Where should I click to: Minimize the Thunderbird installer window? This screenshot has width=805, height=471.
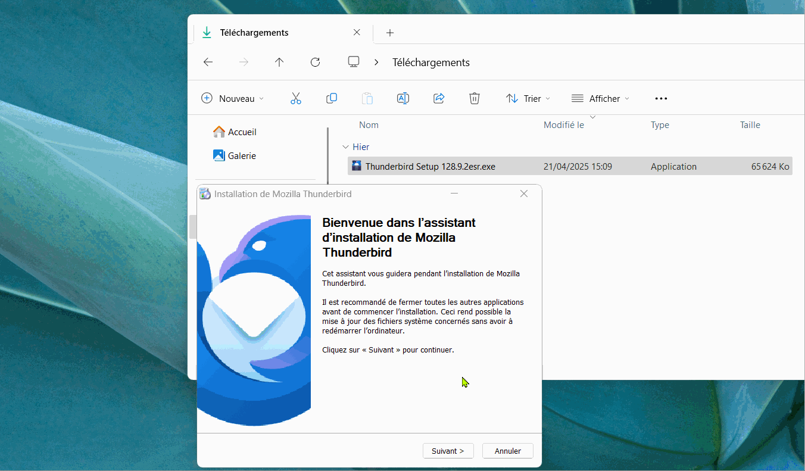454,194
